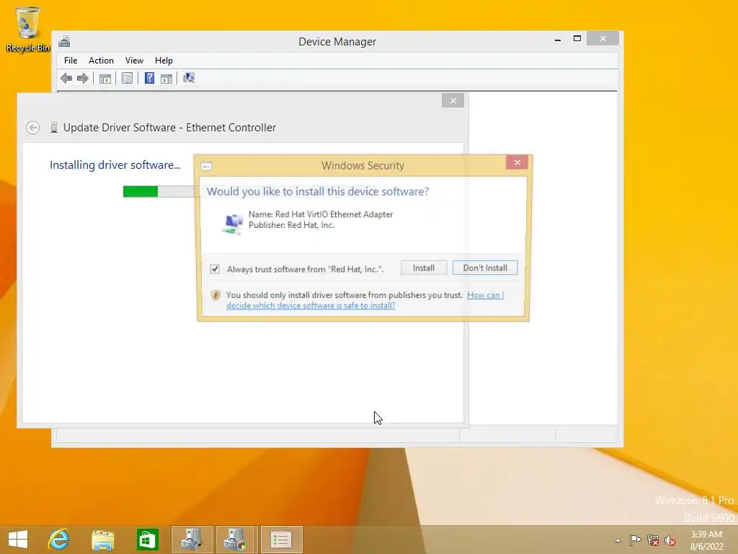Click the Install button
The height and width of the screenshot is (554, 738).
click(424, 268)
